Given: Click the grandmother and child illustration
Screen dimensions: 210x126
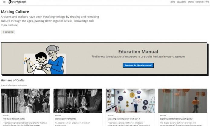Looking at the screenshot, I should pyautogui.click(x=45, y=60).
